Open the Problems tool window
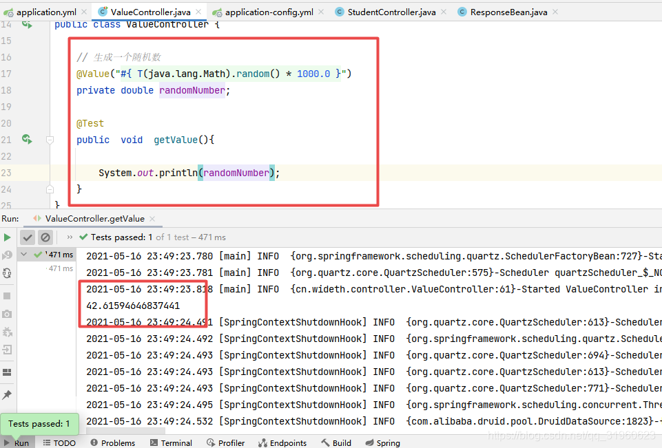The width and height of the screenshot is (662, 448). point(112,443)
